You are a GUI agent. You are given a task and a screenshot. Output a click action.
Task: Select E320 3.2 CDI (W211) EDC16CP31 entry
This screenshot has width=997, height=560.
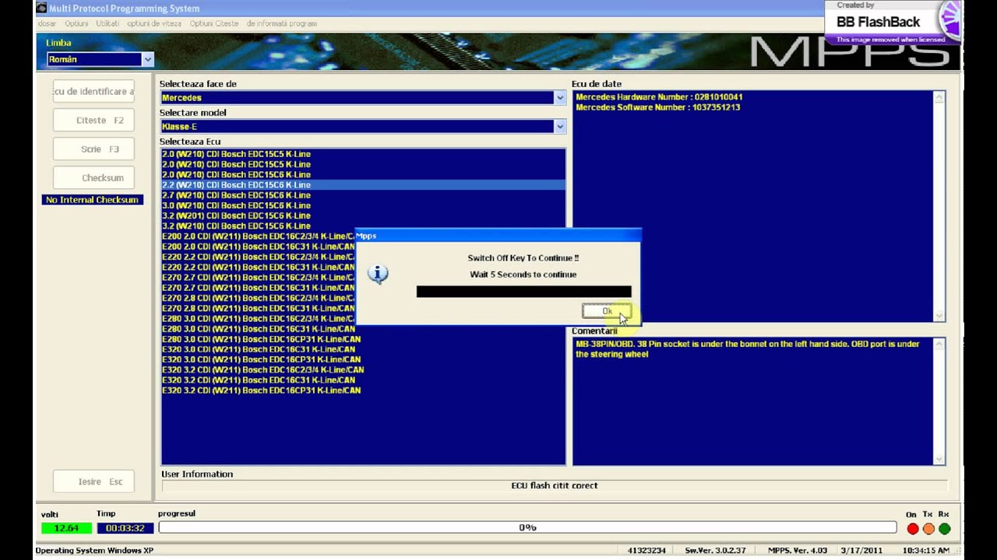363,390
